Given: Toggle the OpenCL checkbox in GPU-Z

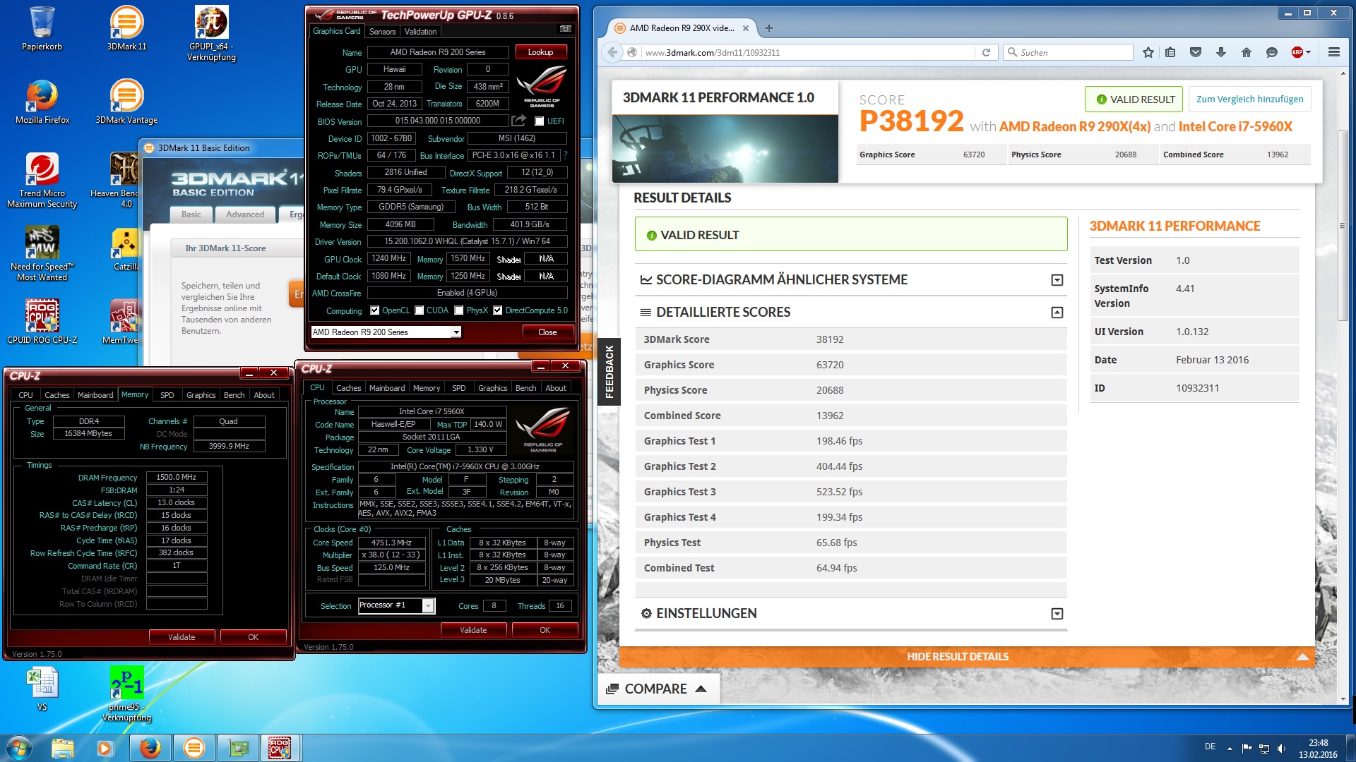Looking at the screenshot, I should tap(375, 310).
